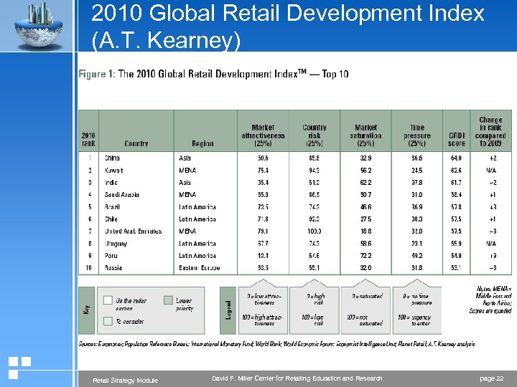Viewport: 517px width, 387px height.
Task: Click the 'On the radar screen' key swatch
Action: (108, 300)
